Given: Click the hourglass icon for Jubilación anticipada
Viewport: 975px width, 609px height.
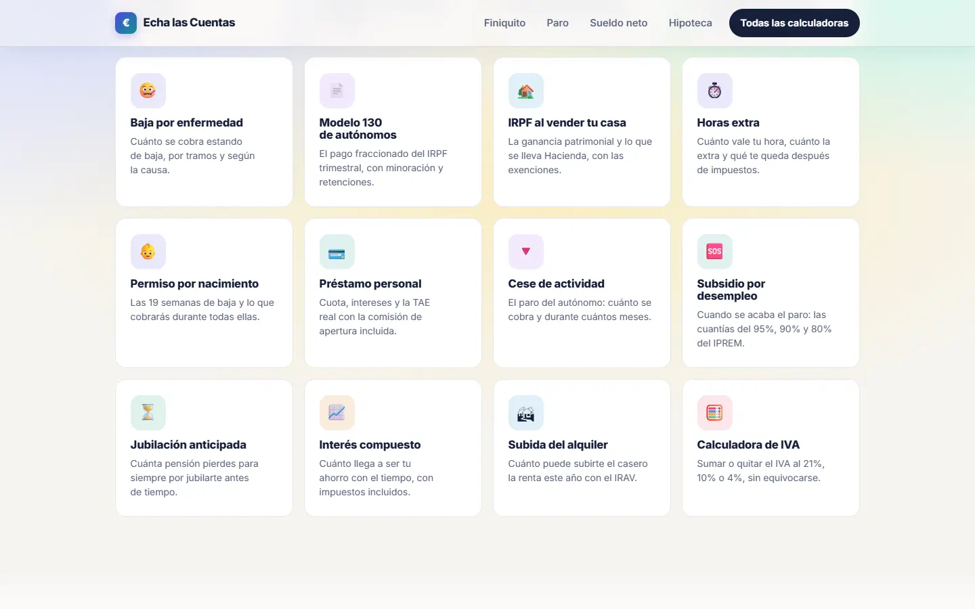Looking at the screenshot, I should pyautogui.click(x=148, y=413).
